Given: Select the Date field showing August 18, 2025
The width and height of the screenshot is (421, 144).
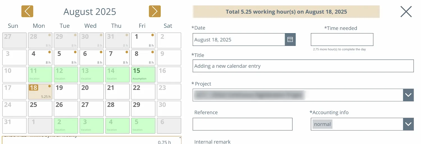Looking at the screenshot, I should (x=239, y=40).
